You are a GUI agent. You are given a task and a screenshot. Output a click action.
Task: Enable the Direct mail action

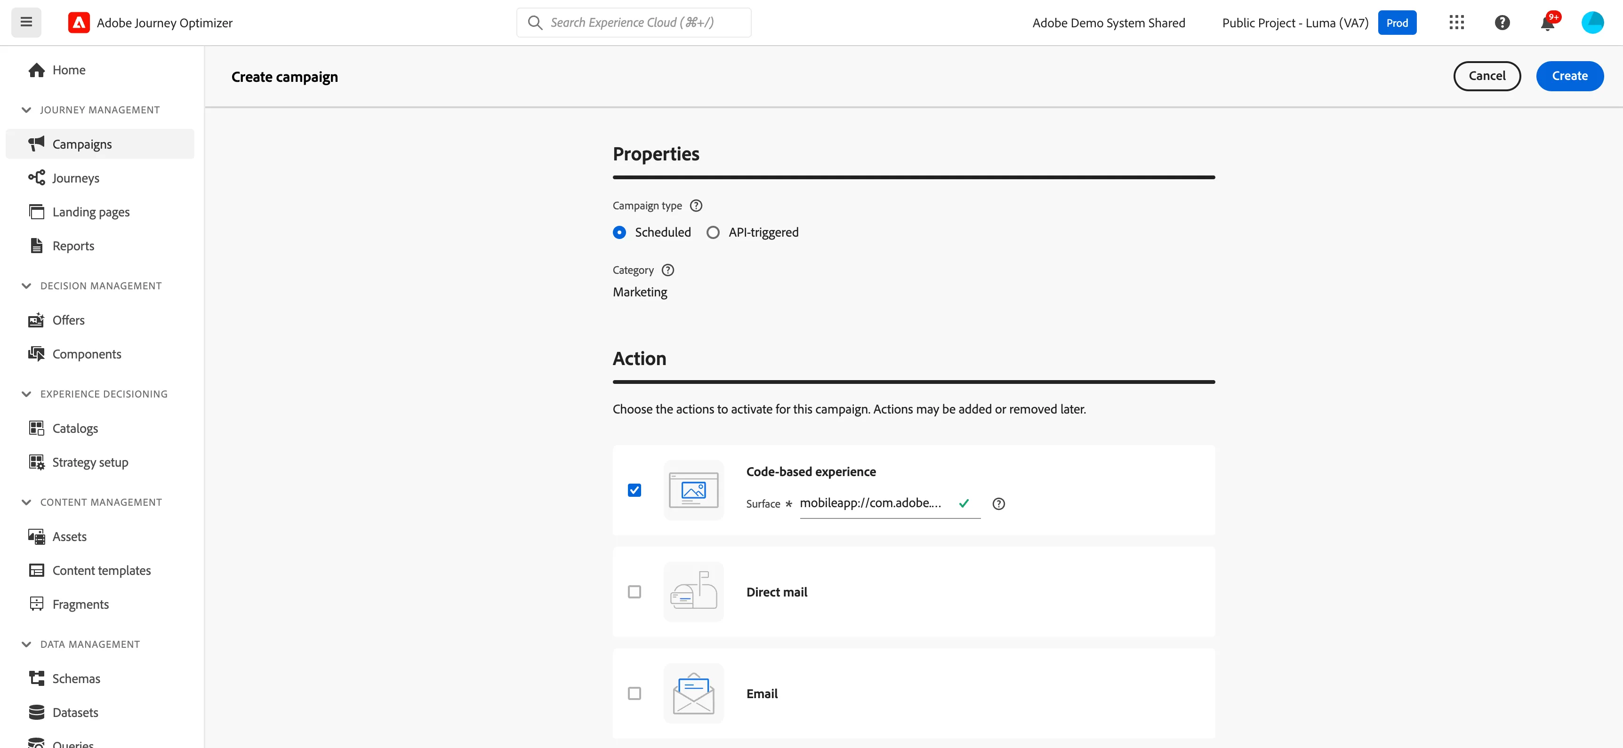635,592
